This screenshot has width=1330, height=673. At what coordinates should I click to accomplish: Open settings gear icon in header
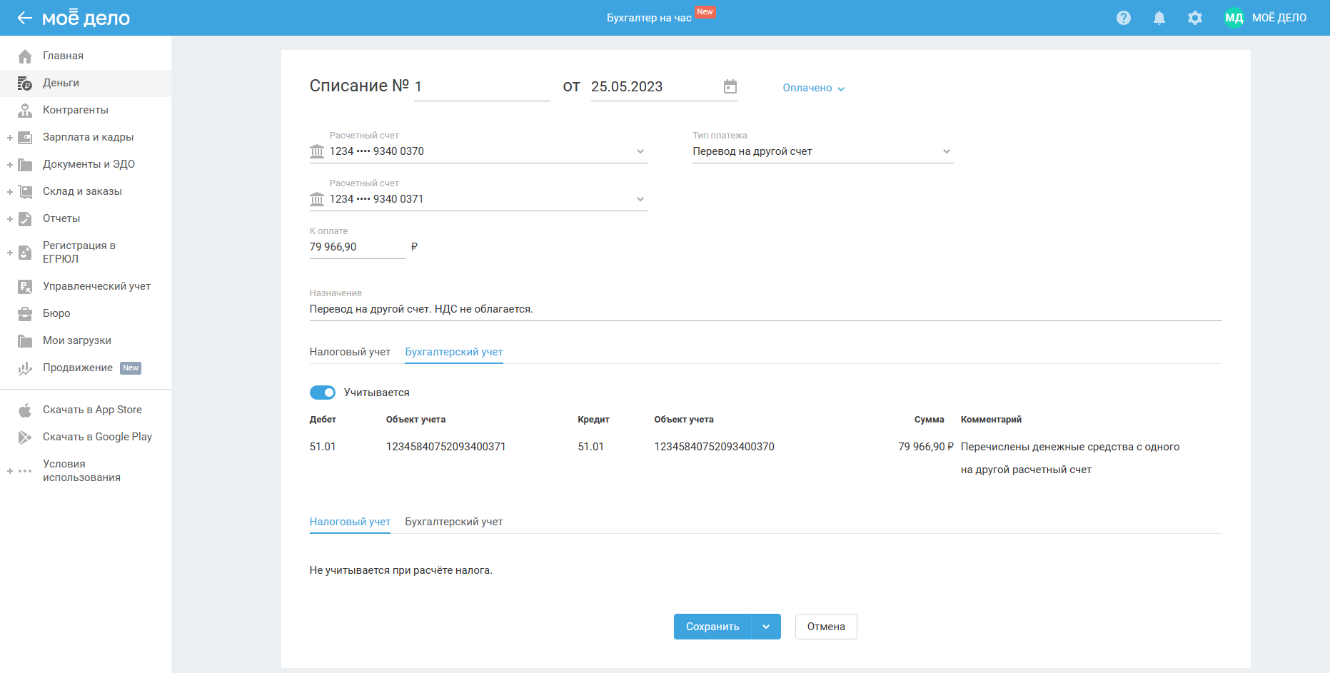(x=1194, y=18)
